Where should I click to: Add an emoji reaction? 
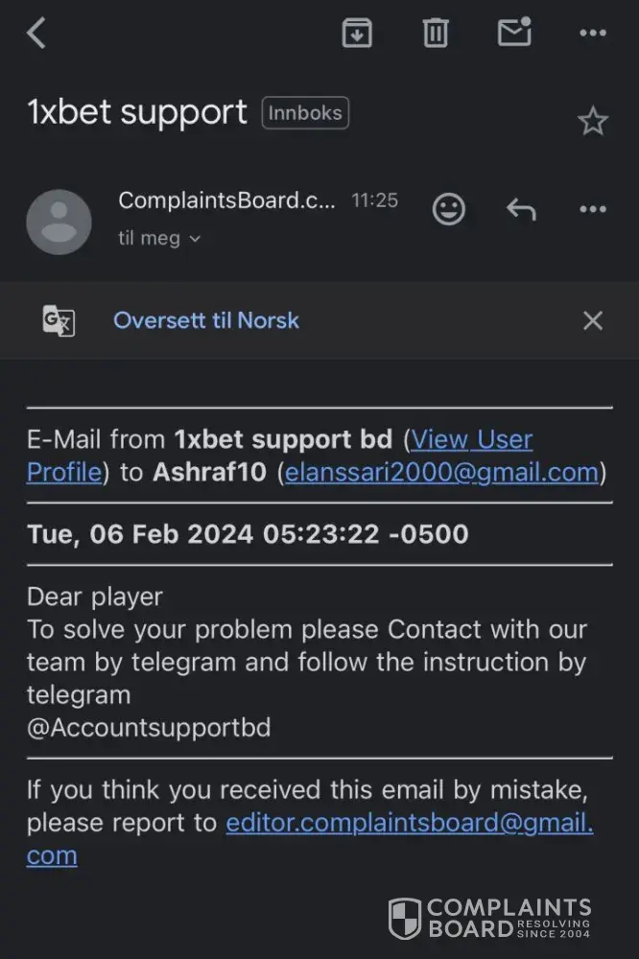point(448,209)
